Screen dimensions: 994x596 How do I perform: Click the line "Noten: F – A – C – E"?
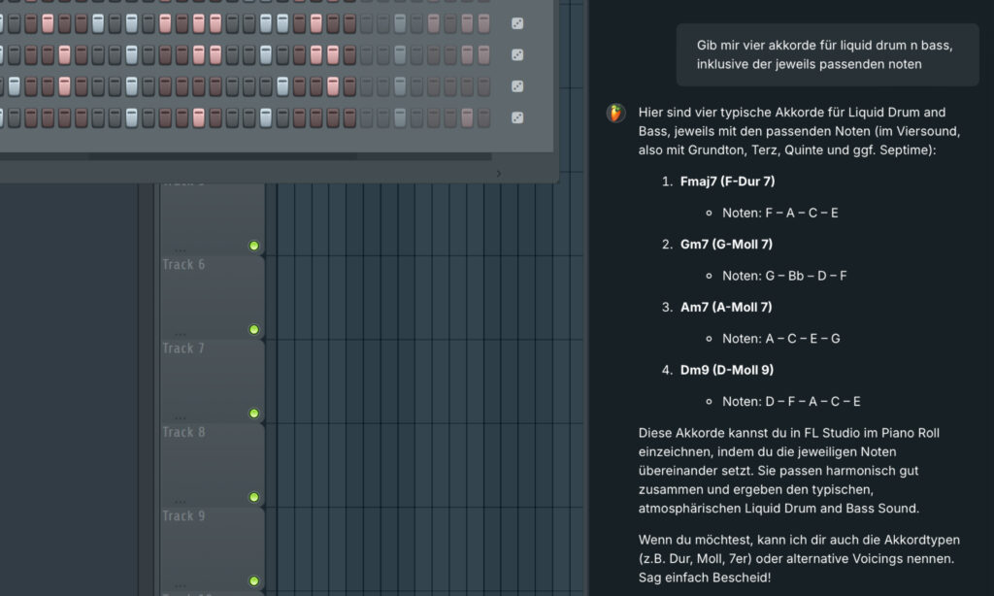coord(780,213)
